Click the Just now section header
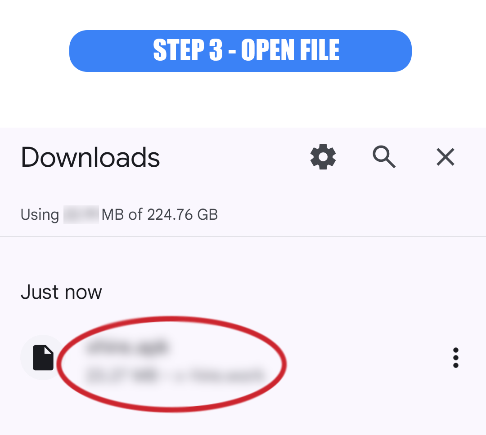Screen dimensions: 486x435 [x=61, y=292]
